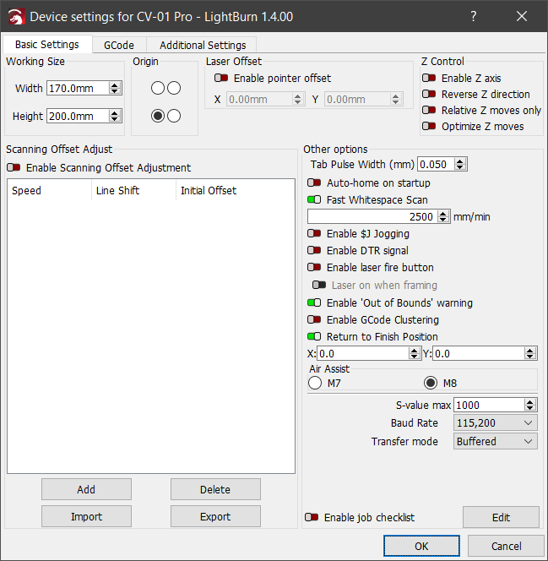Select the top-left origin radio button
The image size is (548, 561).
tap(158, 88)
